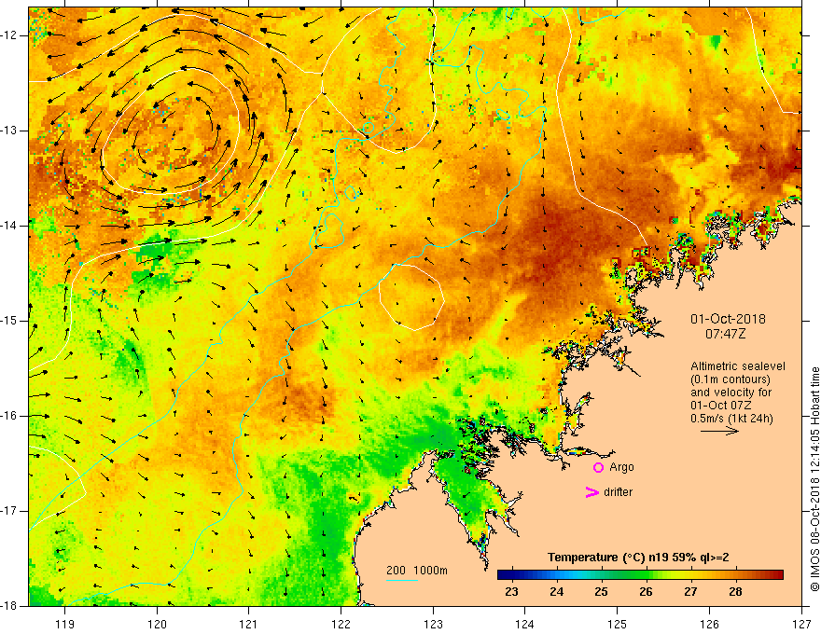Click the '0.5m/s (1kt 24h)' scale text
The width and height of the screenshot is (821, 634).
point(731,419)
